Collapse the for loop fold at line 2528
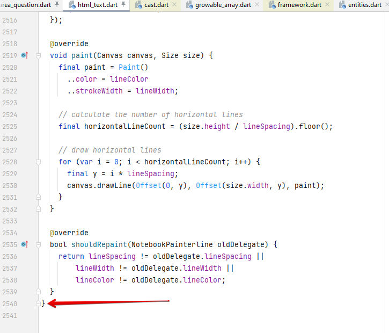This screenshot has height=333, width=389. tap(38, 162)
